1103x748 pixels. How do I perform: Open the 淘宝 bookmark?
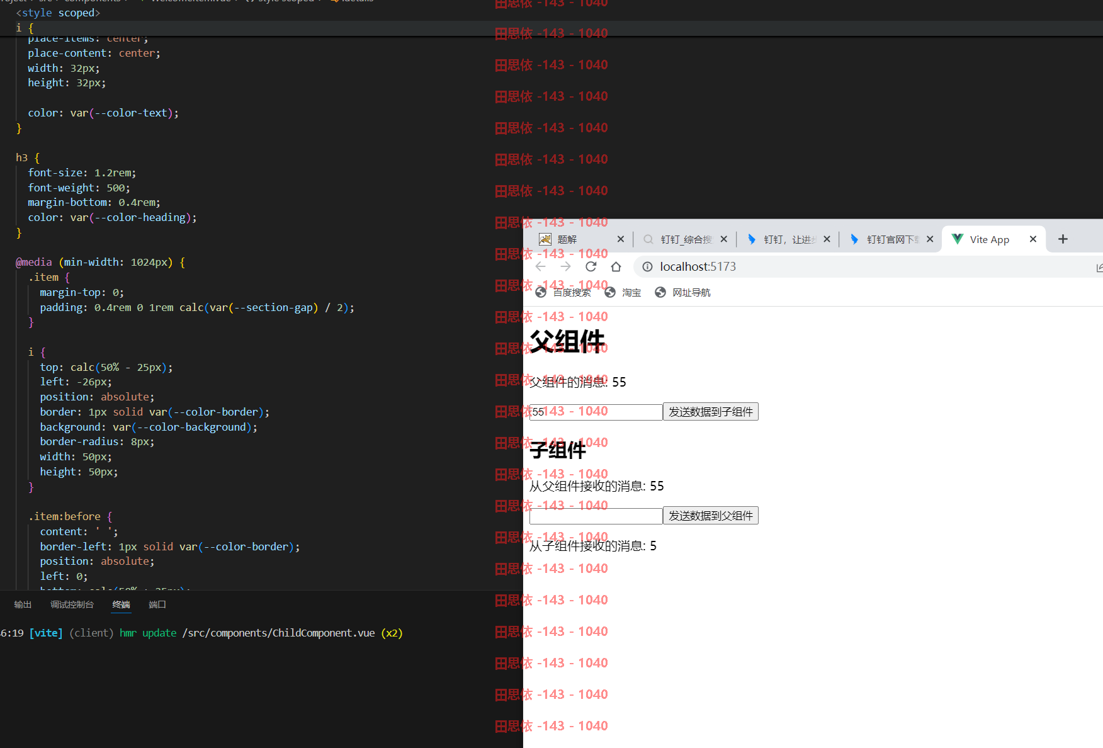tap(623, 292)
